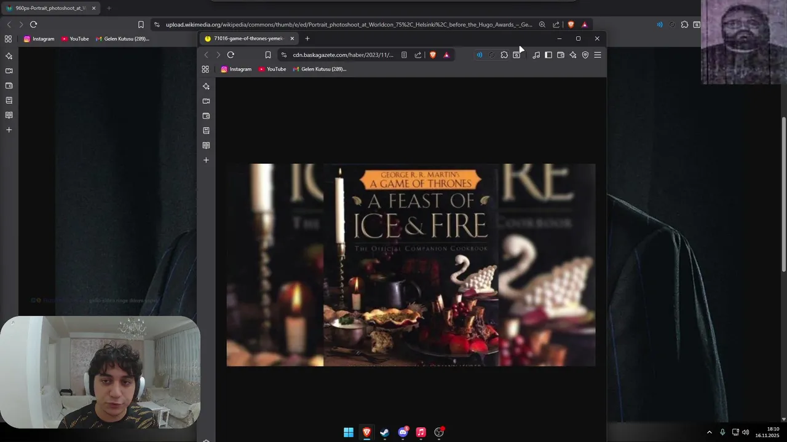Go back in the back Brave window
The image size is (787, 442).
(9, 25)
